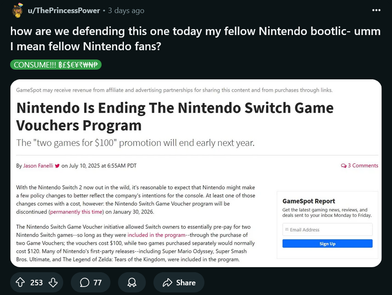Open the 77 comments
The image size is (392, 295).
click(x=91, y=282)
